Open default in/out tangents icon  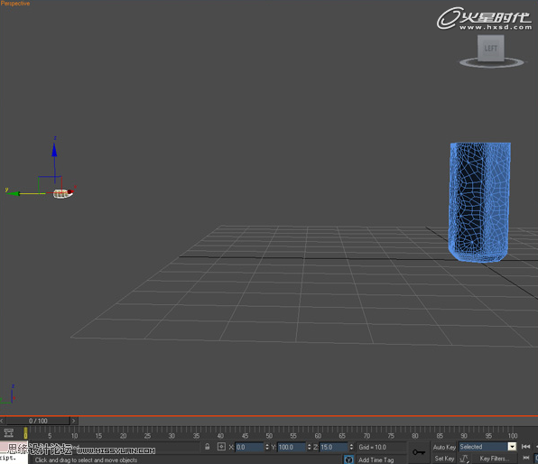click(x=464, y=459)
